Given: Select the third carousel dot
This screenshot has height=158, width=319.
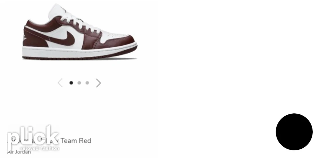Looking at the screenshot, I should pos(87,83).
